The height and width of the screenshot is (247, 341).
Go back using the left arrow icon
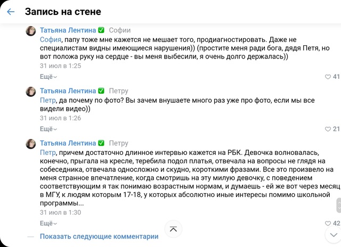point(11,12)
